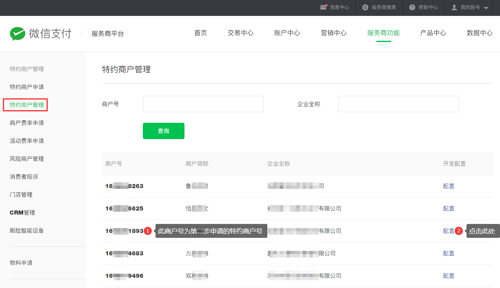
Task: Open 特约商户申请 in sidebar
Action: point(27,87)
